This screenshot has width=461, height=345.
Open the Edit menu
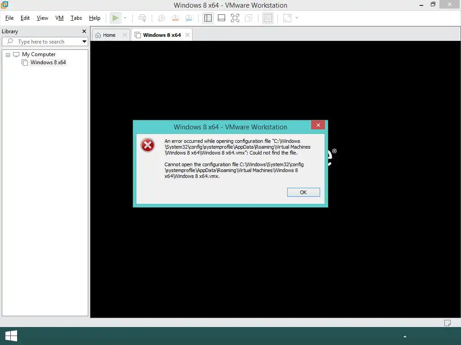pos(25,18)
